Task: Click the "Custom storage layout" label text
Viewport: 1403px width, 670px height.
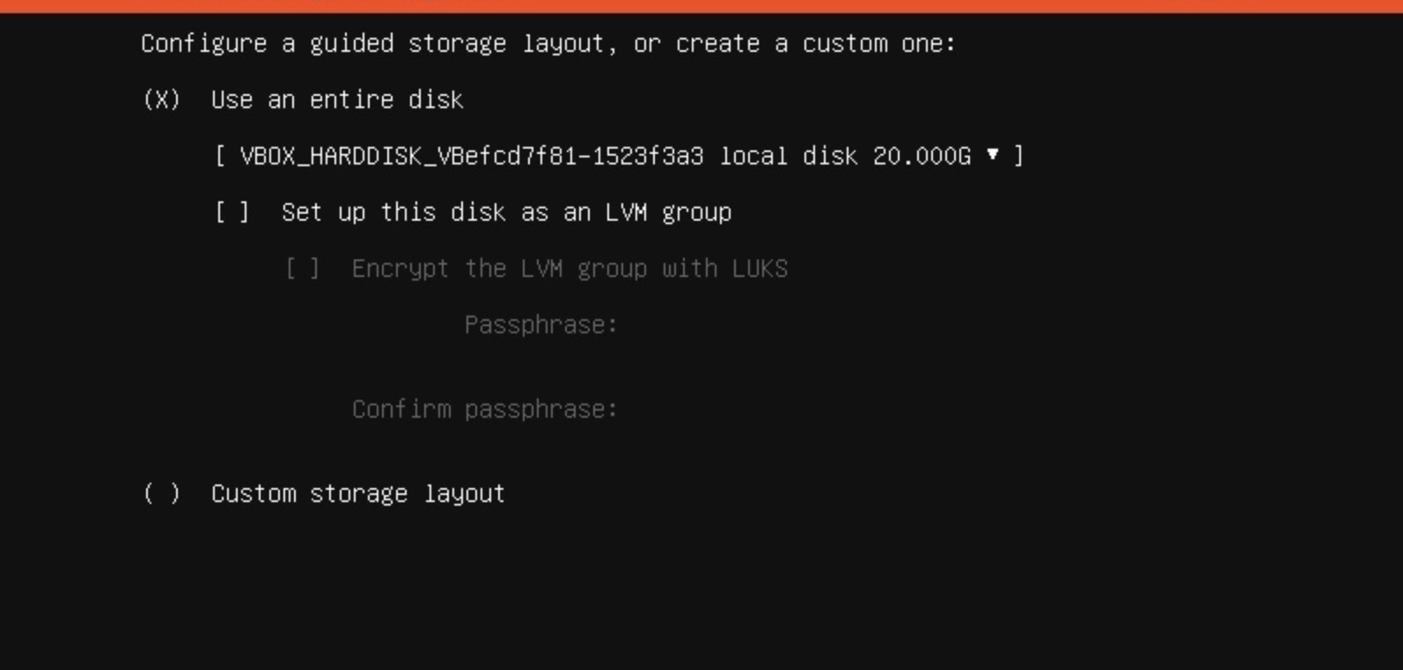Action: 358,493
